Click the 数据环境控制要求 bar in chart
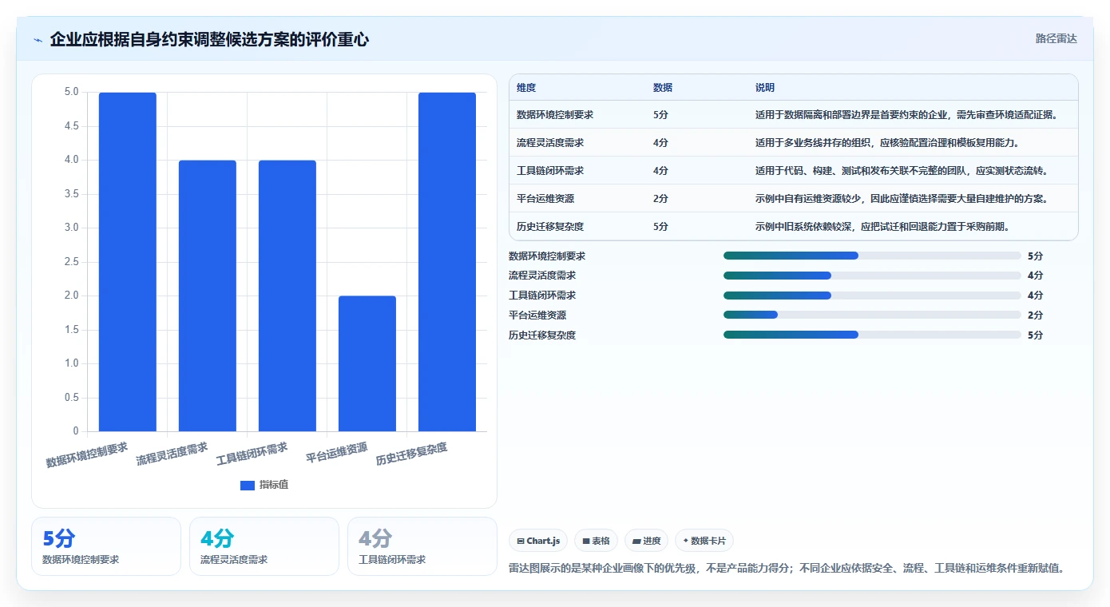Viewport: 1110px width, 607px height. coord(128,262)
